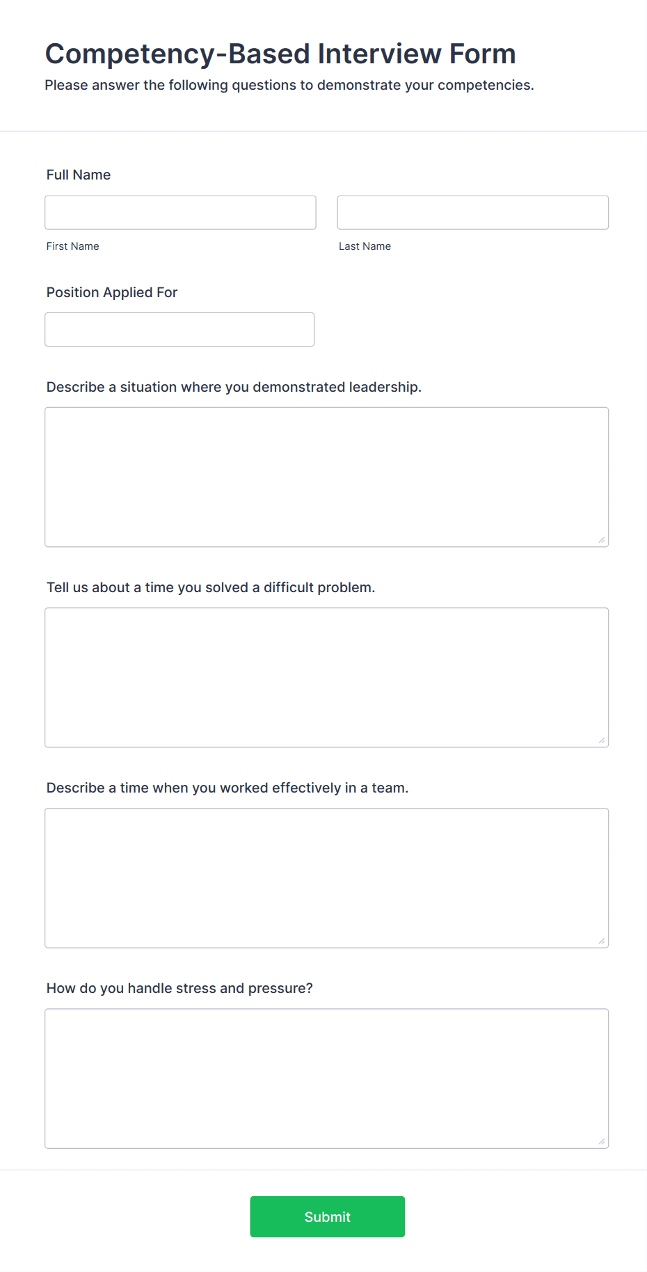The width and height of the screenshot is (647, 1272).
Task: Click the teamwork question prompt text
Action: click(x=227, y=788)
